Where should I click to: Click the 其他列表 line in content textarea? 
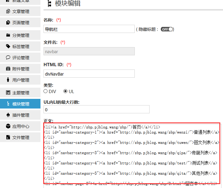coord(131,176)
